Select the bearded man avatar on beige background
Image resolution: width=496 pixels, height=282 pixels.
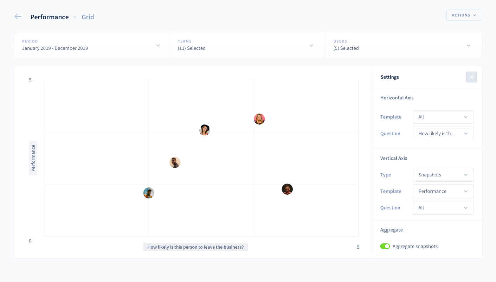pos(175,162)
